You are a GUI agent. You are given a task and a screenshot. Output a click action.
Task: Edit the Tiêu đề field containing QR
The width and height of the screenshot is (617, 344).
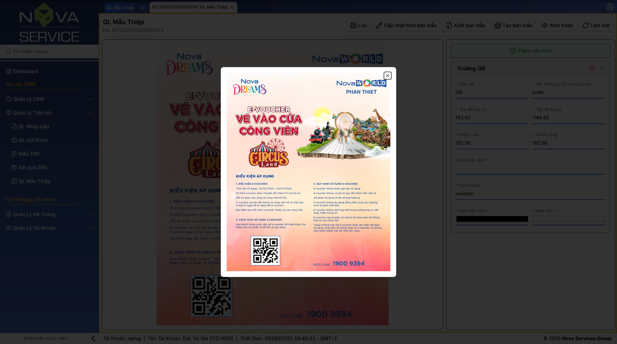pyautogui.click(x=492, y=93)
